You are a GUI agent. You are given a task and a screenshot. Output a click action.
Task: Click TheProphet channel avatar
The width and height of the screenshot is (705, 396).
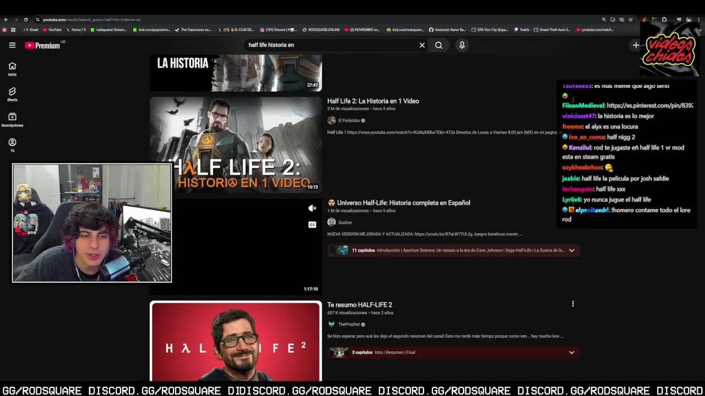pyautogui.click(x=332, y=324)
